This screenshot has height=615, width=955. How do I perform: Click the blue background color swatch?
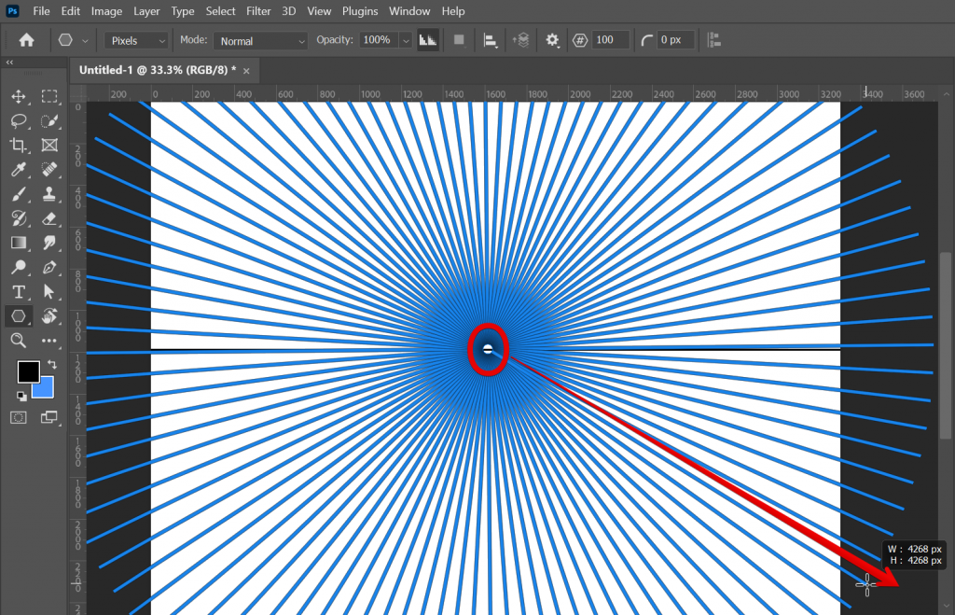click(41, 386)
